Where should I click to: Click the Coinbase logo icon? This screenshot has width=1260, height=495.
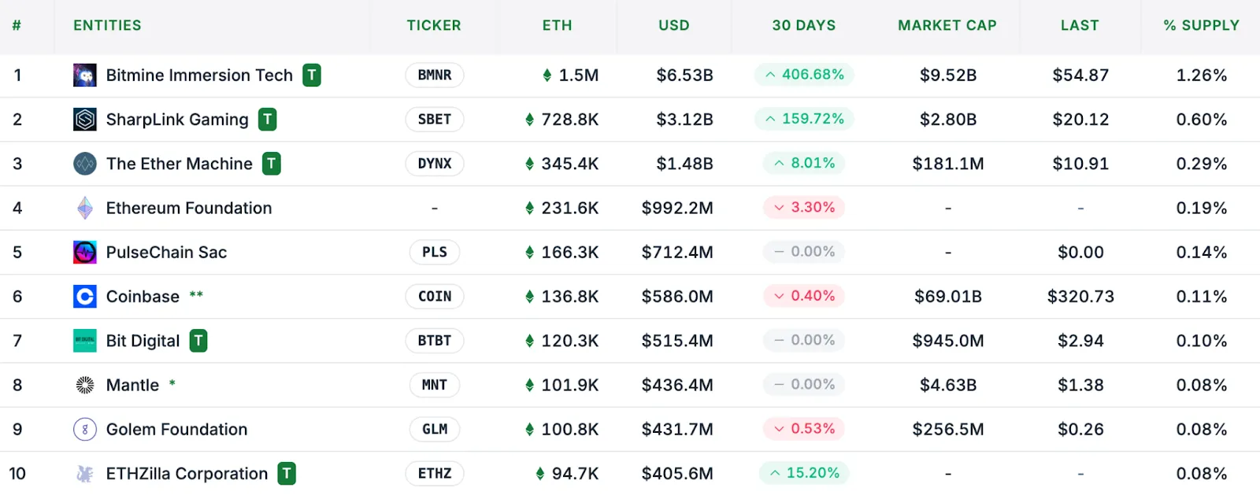tap(84, 297)
